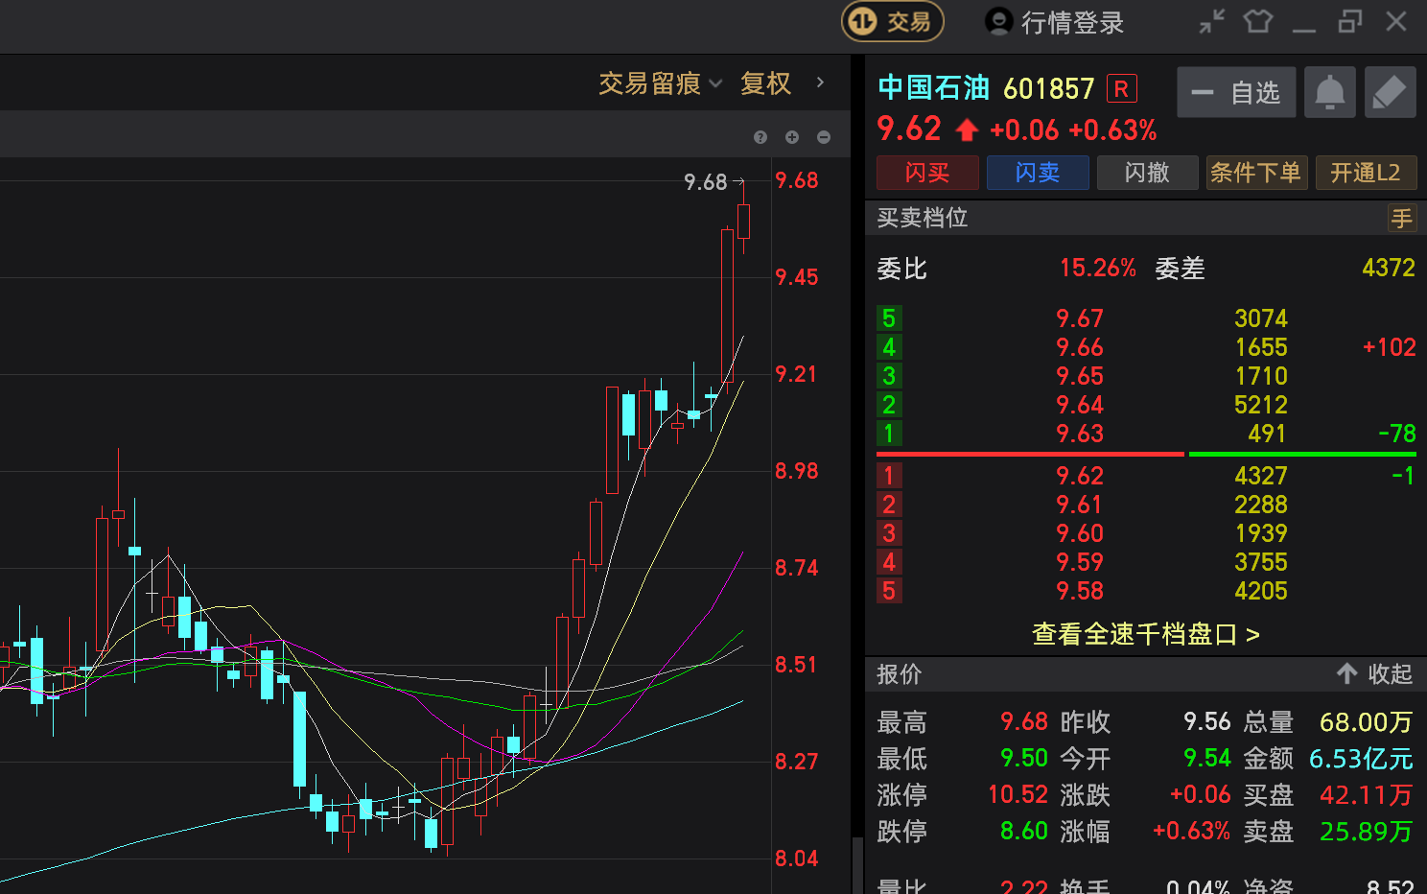Click the red up-arrow price indicator

pos(967,129)
